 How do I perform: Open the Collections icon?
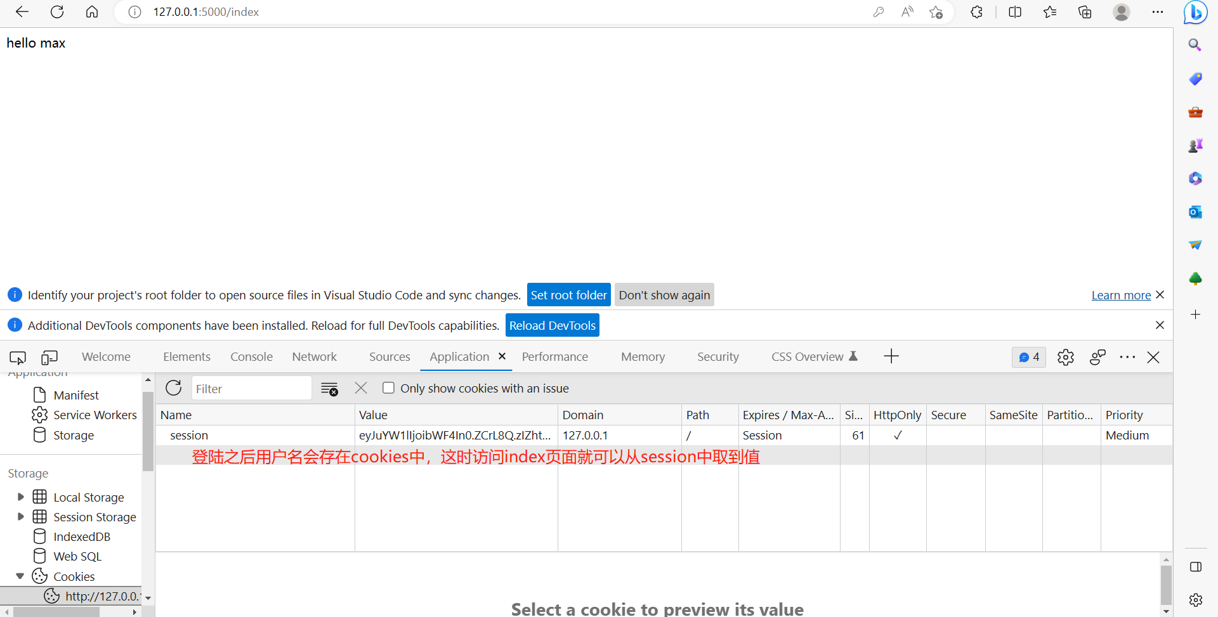1085,12
